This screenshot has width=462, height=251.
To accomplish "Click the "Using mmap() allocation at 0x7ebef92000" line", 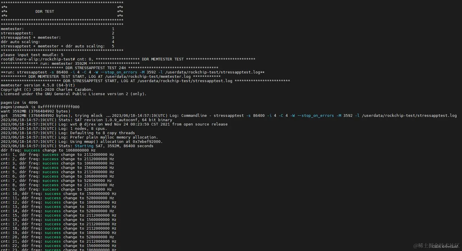I will tap(82, 142).
